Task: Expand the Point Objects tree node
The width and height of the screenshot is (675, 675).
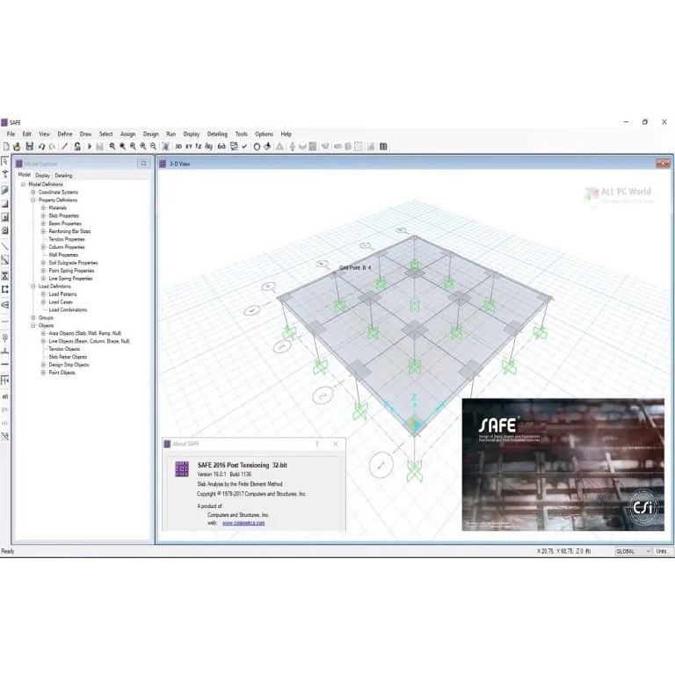Action: (x=43, y=373)
